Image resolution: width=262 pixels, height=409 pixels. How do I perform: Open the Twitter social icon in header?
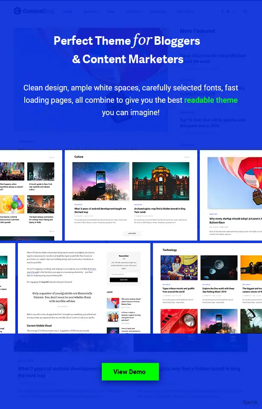(x=228, y=12)
